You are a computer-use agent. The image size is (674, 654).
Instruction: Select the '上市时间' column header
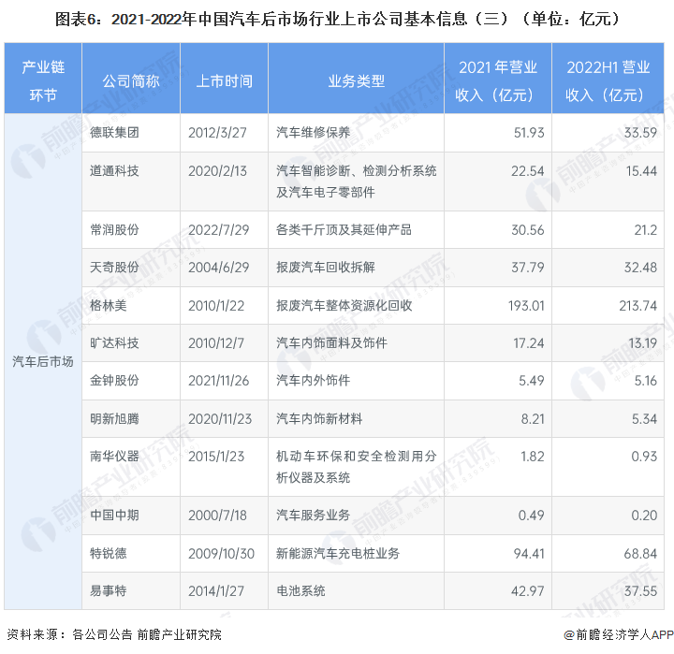(x=224, y=80)
